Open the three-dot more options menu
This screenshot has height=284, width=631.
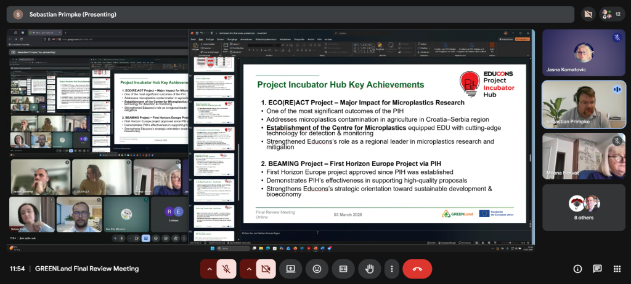(x=391, y=269)
